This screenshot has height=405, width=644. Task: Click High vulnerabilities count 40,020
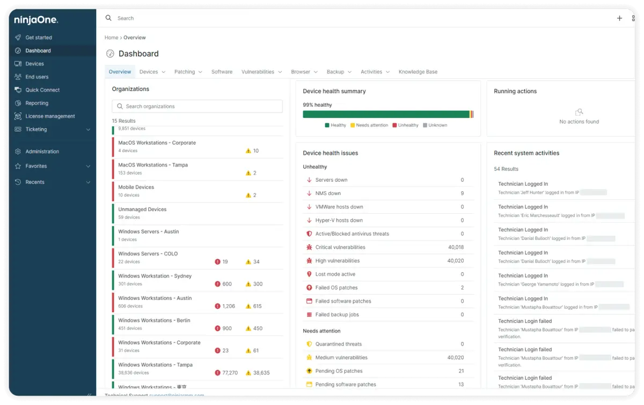[456, 261]
